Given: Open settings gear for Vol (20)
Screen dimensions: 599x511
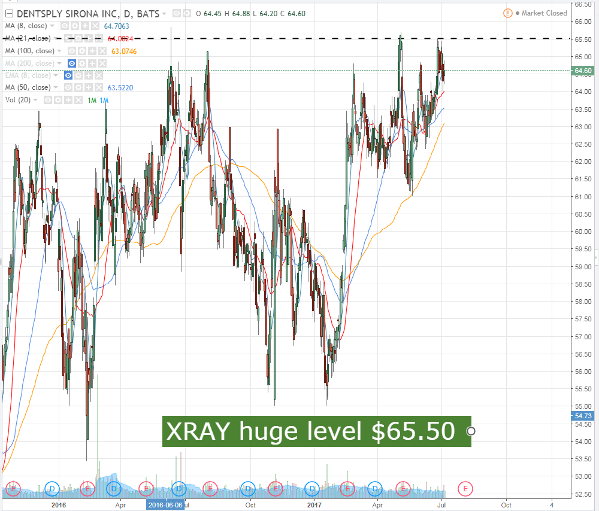Looking at the screenshot, I should tap(58, 100).
